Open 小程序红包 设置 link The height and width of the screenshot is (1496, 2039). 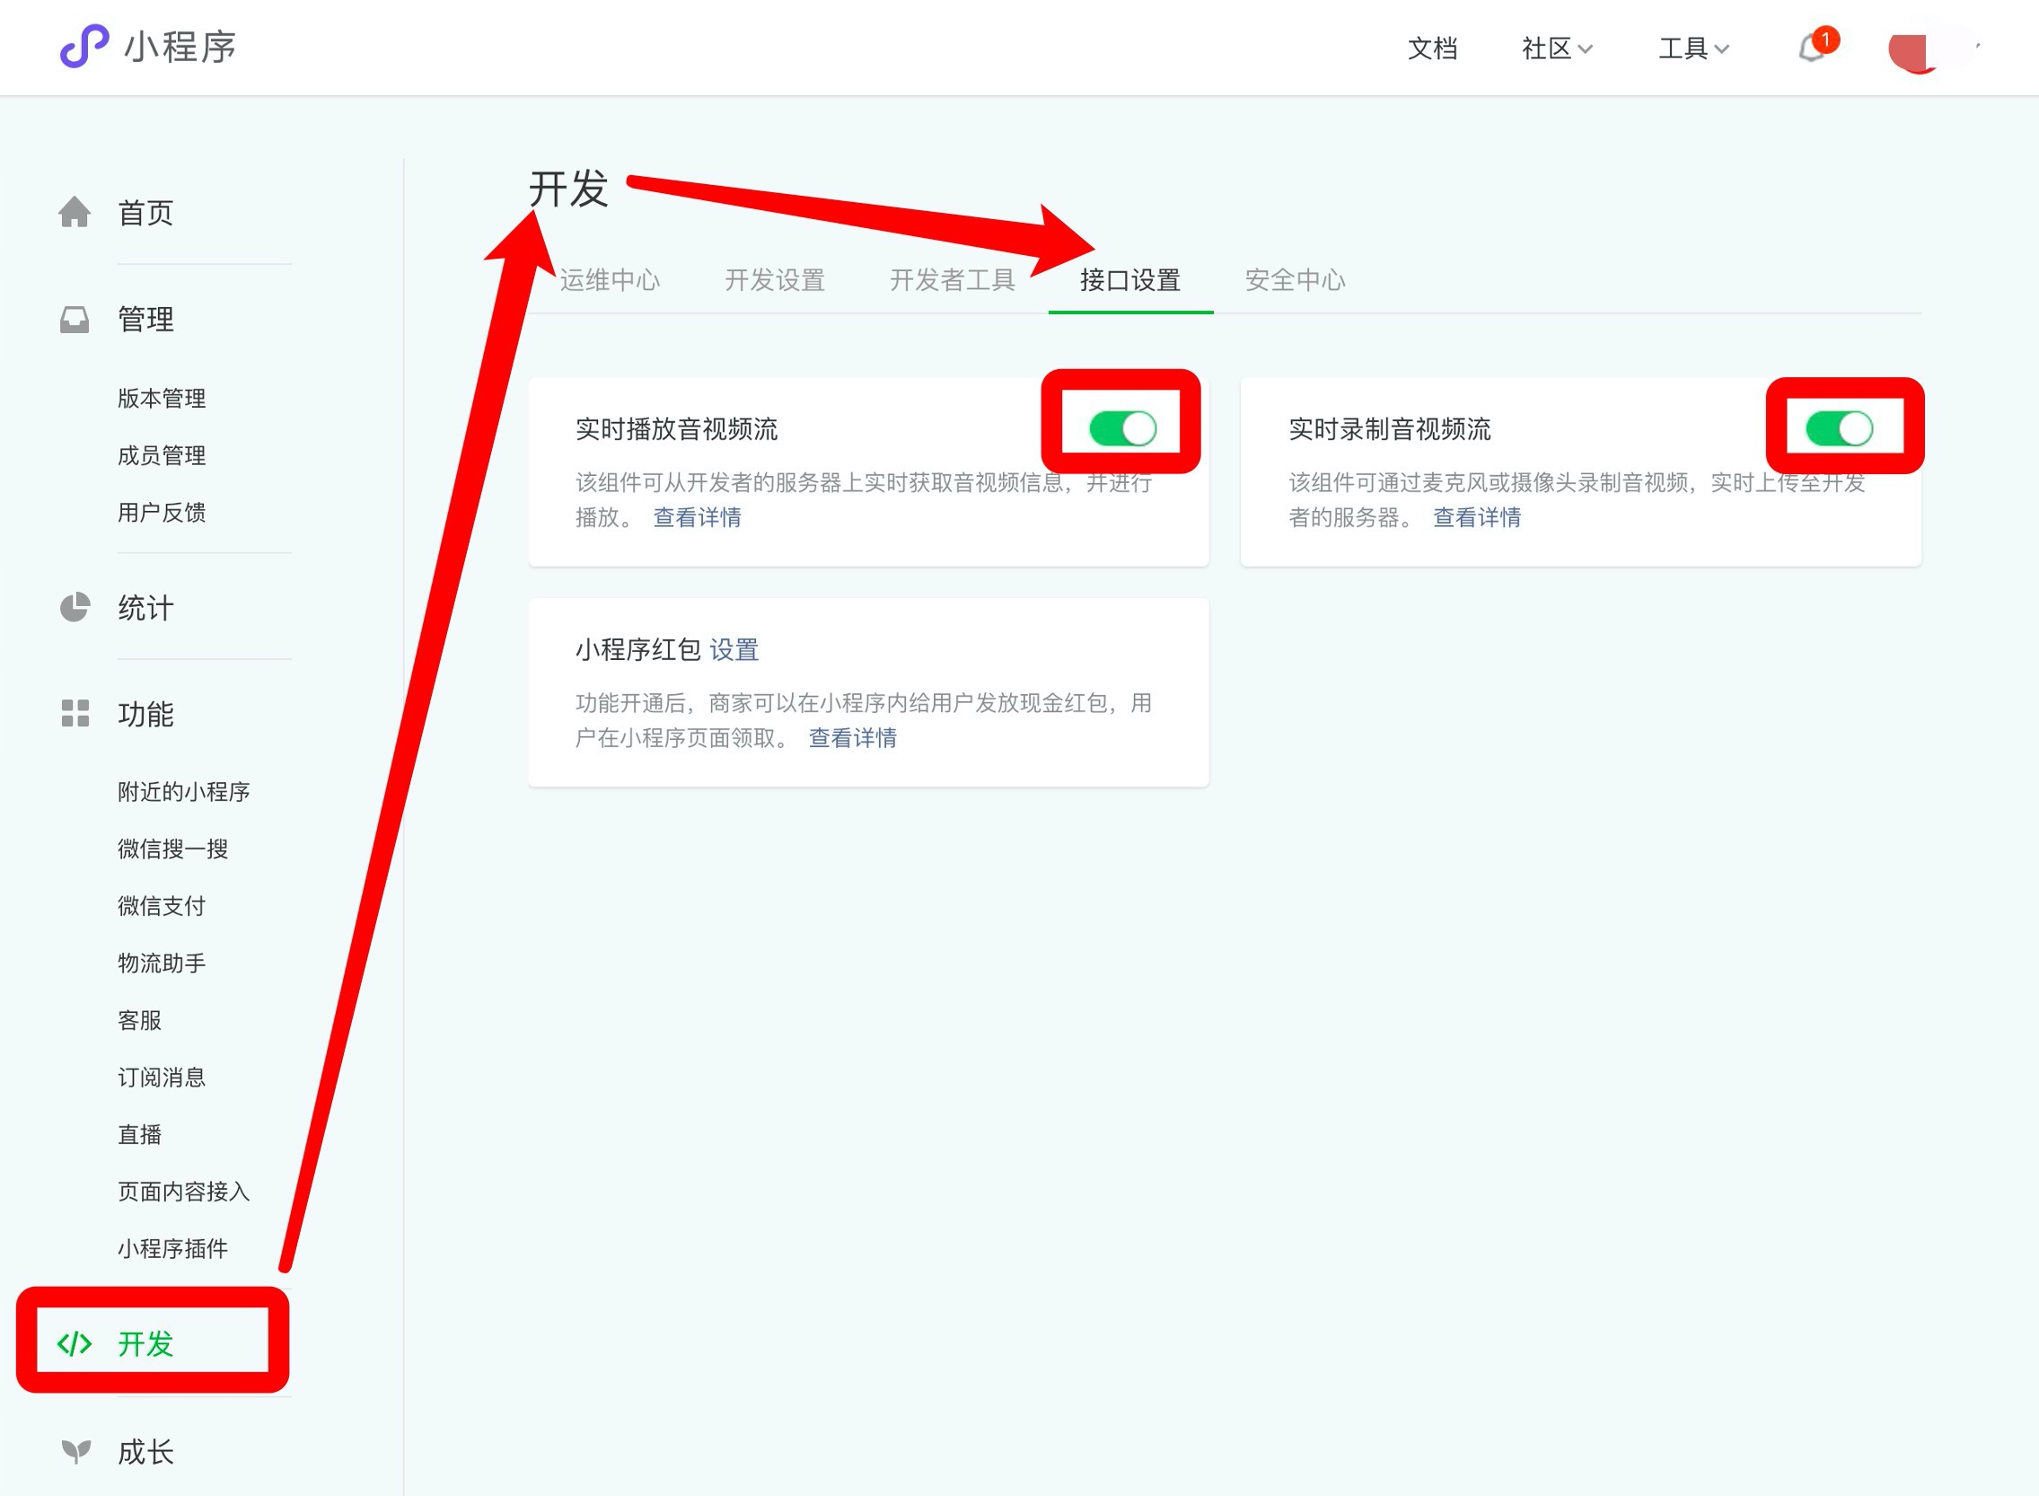(734, 649)
